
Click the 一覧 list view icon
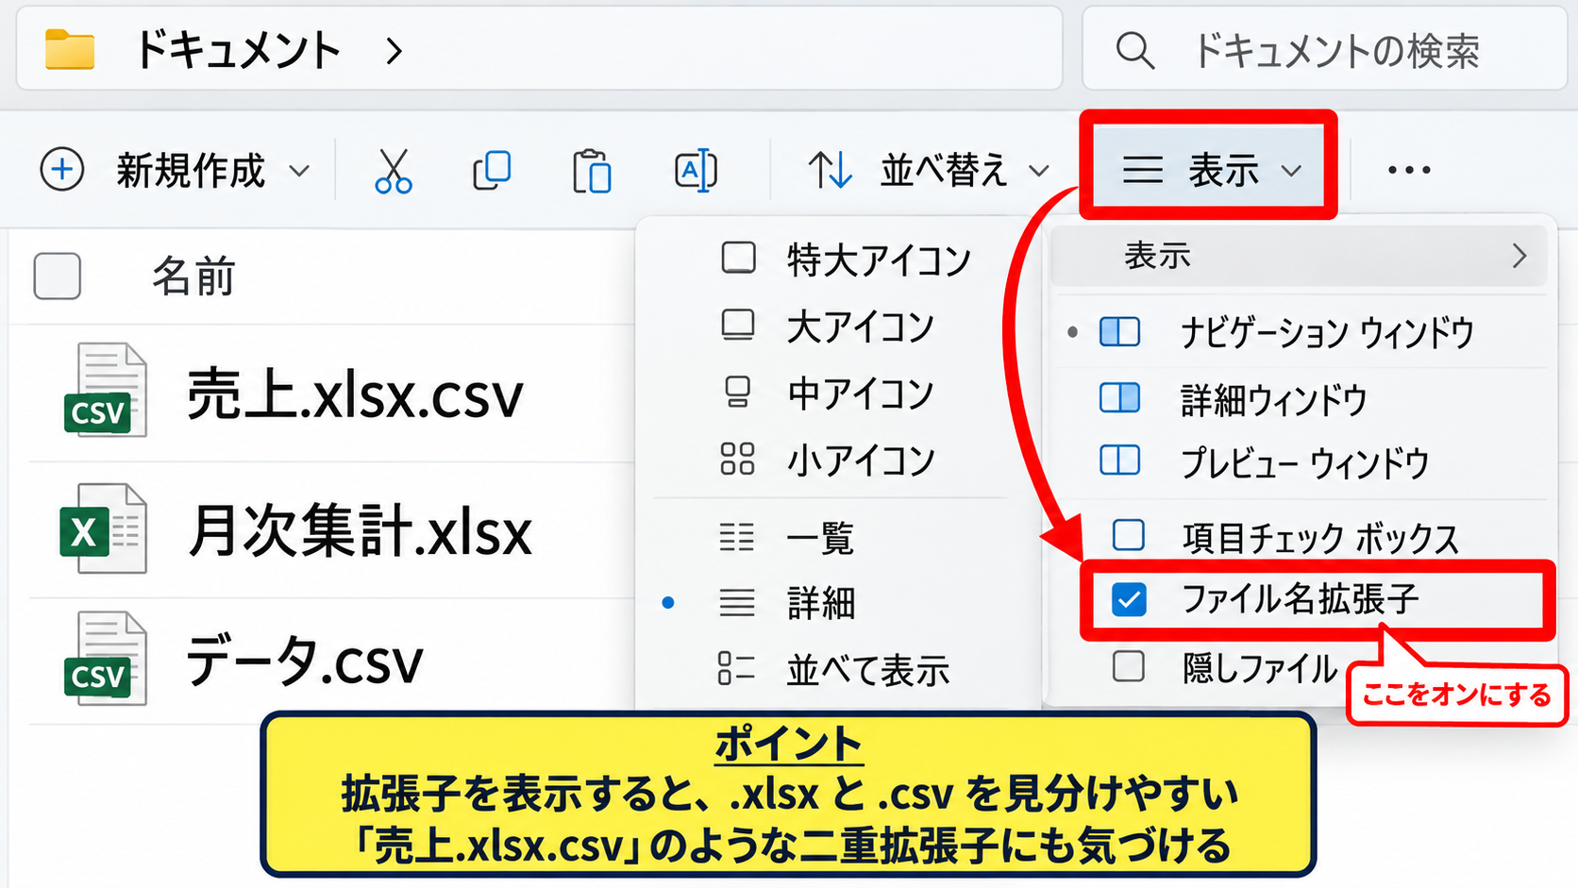tap(737, 537)
